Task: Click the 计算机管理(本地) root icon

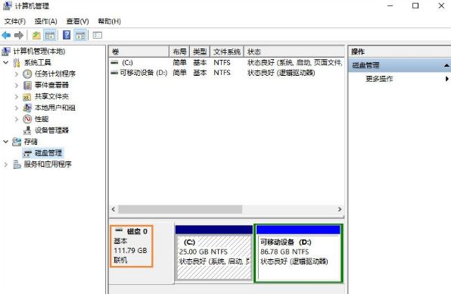Action: coord(6,52)
